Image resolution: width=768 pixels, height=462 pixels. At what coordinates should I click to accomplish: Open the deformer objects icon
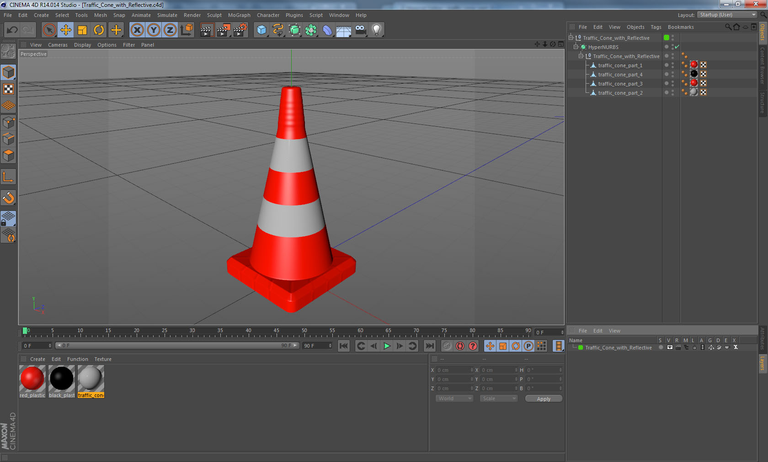pyautogui.click(x=327, y=30)
